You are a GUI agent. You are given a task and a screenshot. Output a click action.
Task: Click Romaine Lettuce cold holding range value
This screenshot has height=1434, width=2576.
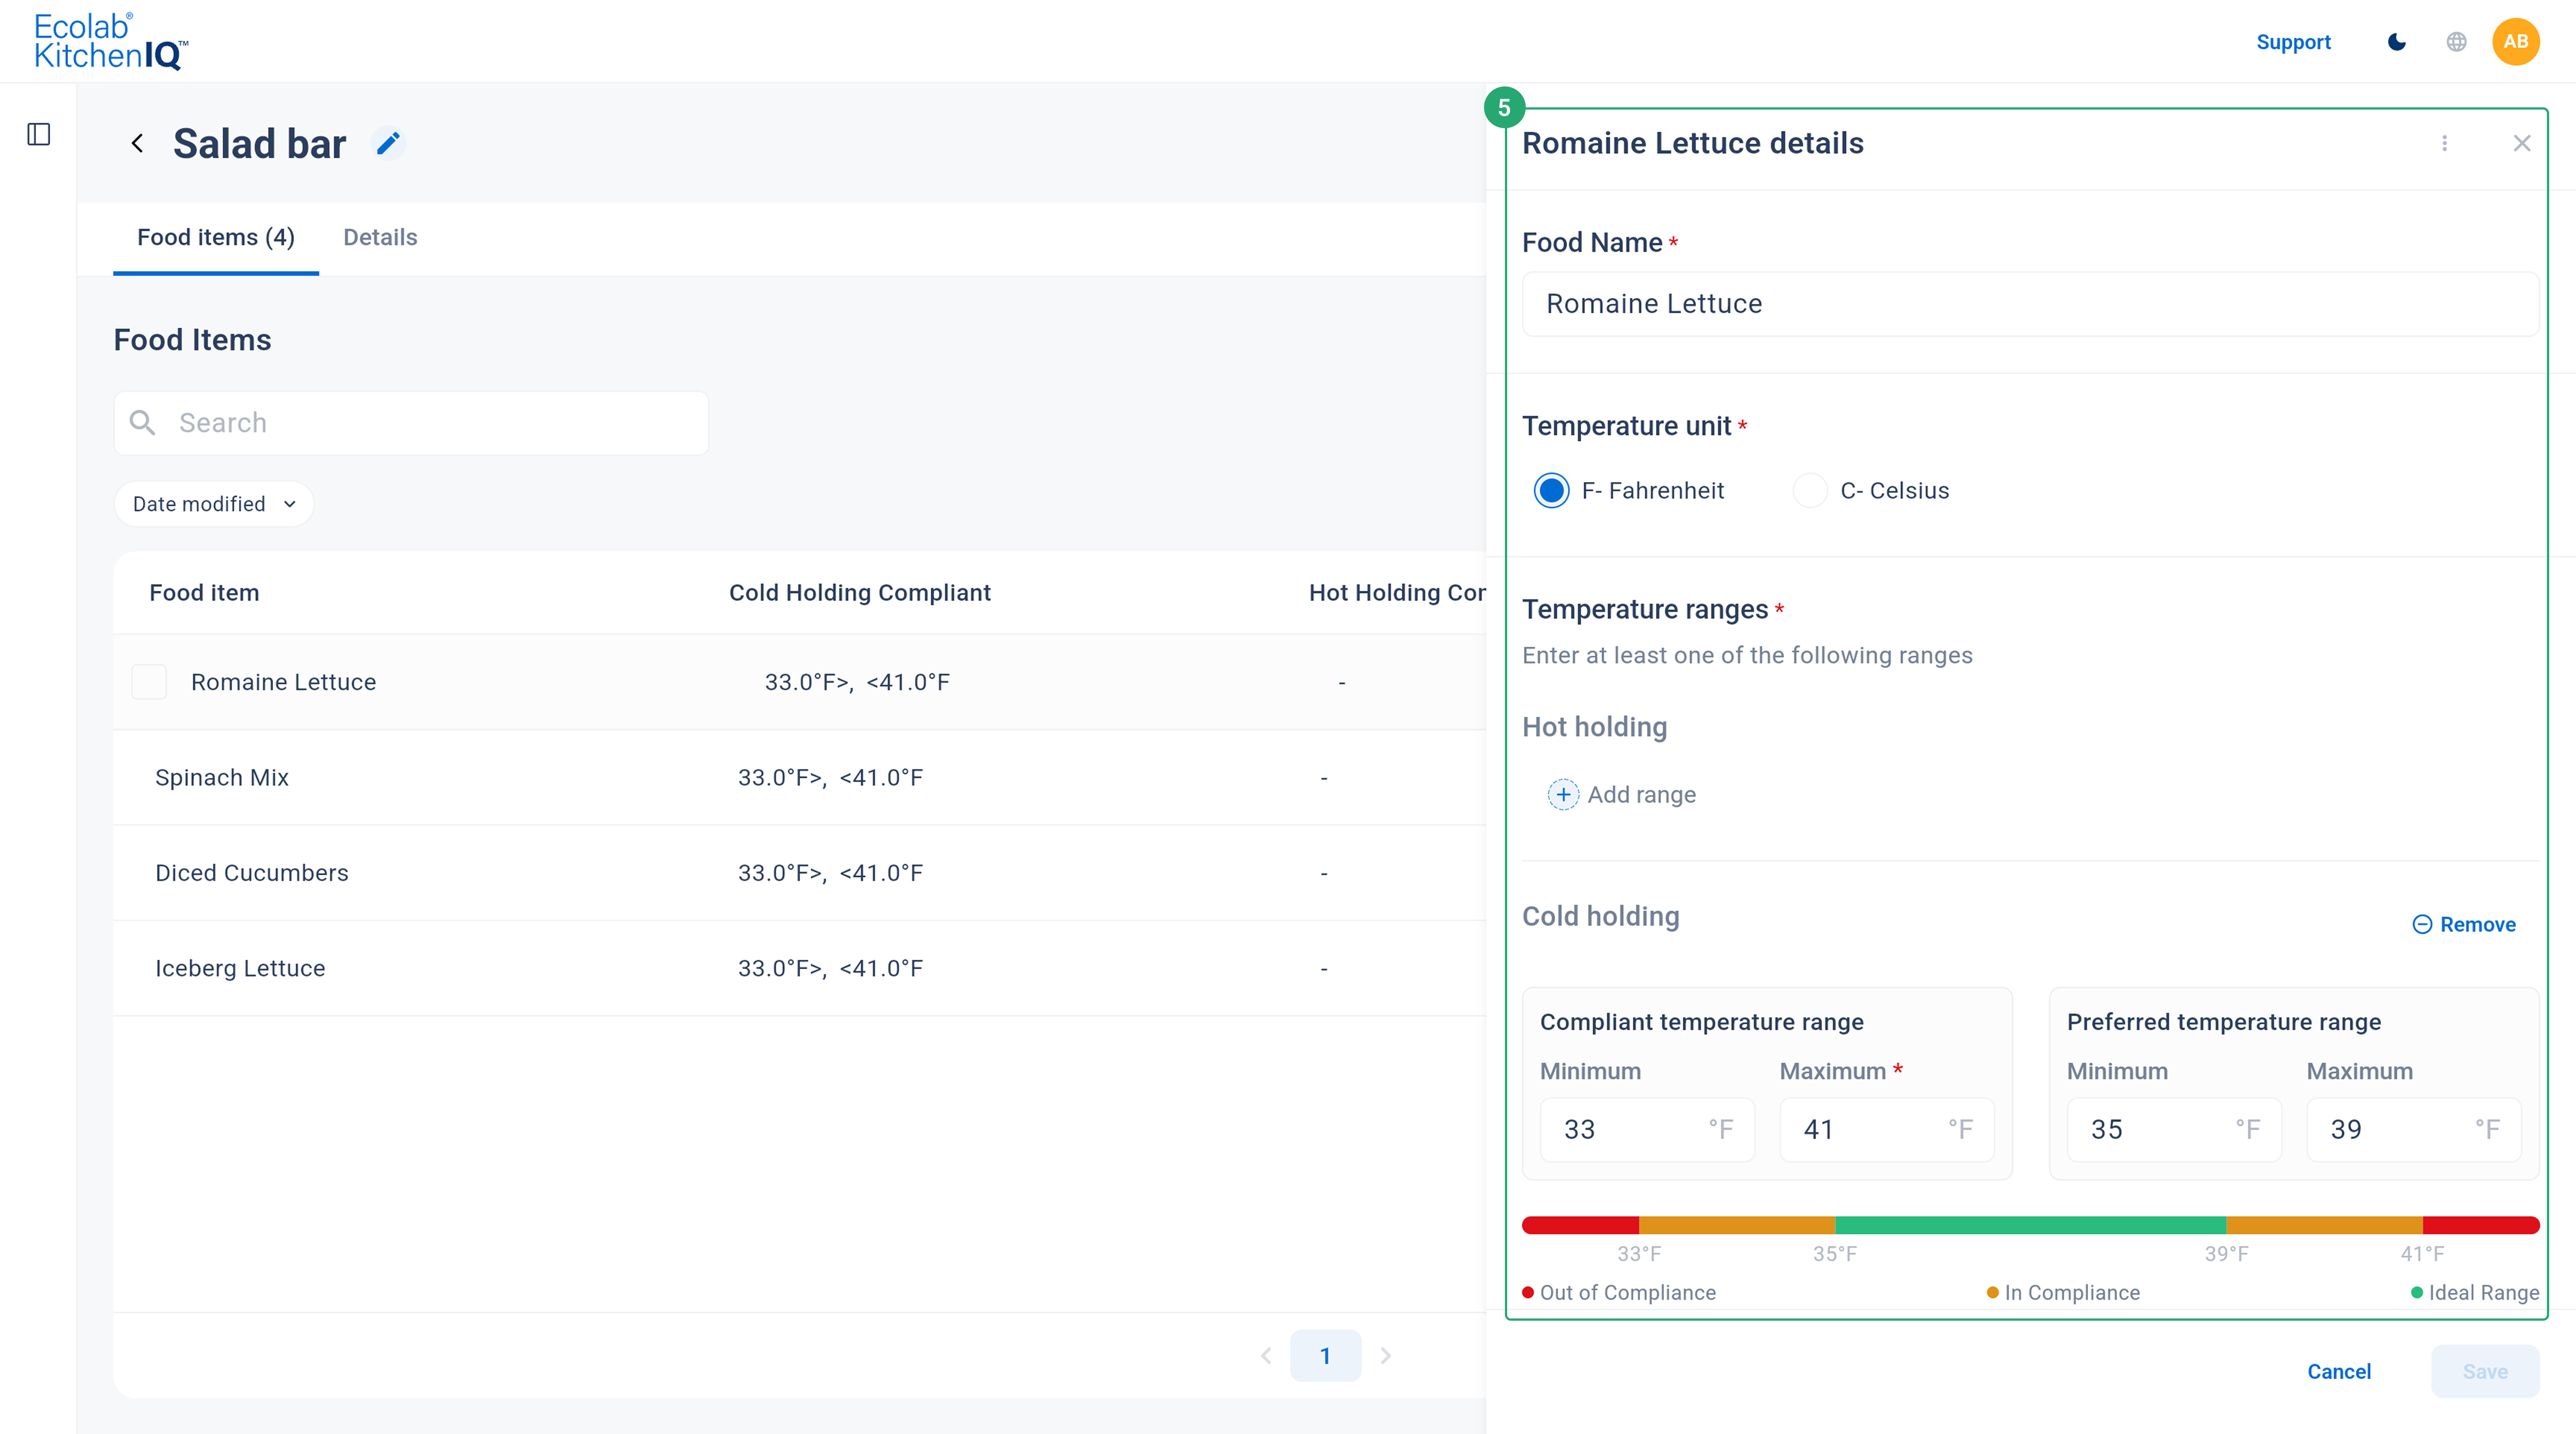tap(857, 682)
